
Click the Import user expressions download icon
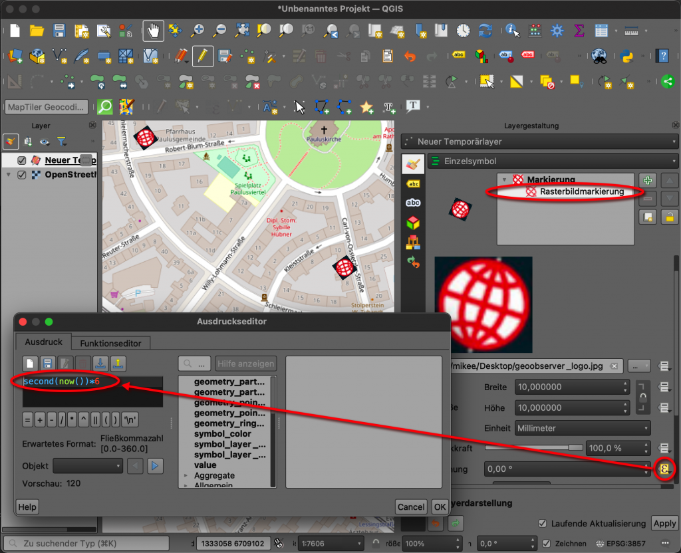click(x=100, y=364)
